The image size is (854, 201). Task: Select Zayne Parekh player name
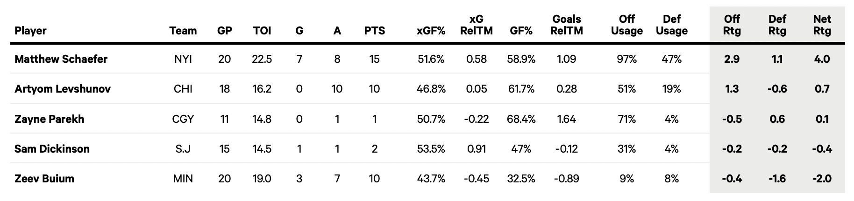coord(50,119)
